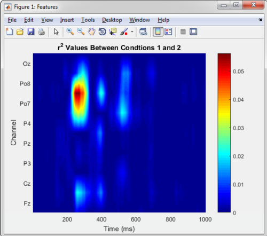Click the dock figure arrow in menu bar
This screenshot has height=236, width=267.
click(260, 20)
